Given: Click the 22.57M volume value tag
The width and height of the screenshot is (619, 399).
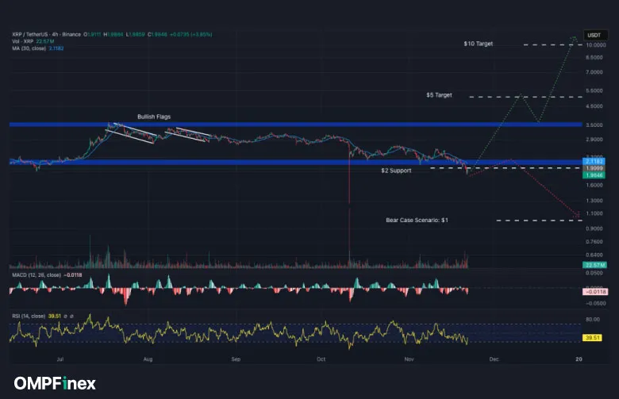Looking at the screenshot, I should coord(595,264).
